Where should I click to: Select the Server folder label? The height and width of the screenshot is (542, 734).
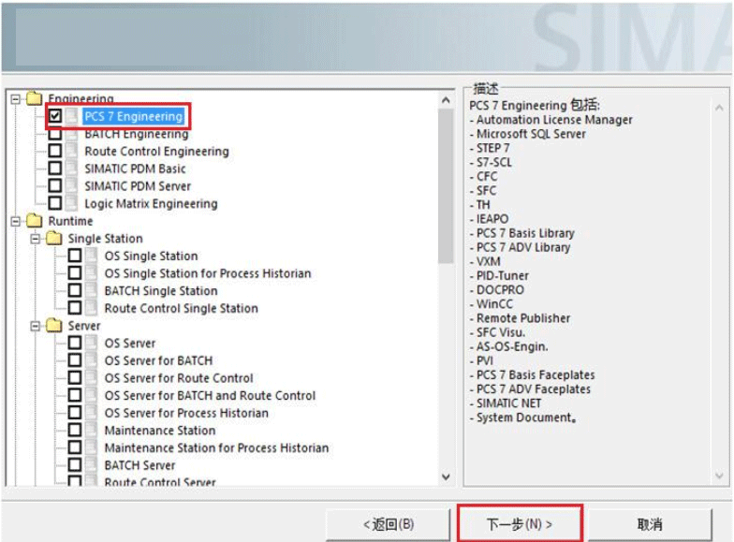(x=84, y=326)
